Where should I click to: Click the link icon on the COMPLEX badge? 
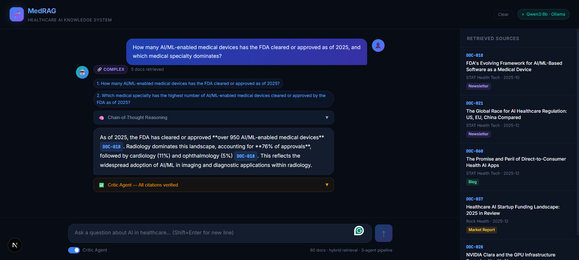pos(99,69)
